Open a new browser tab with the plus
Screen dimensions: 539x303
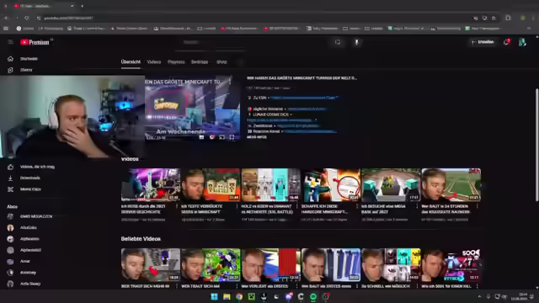[x=82, y=6]
